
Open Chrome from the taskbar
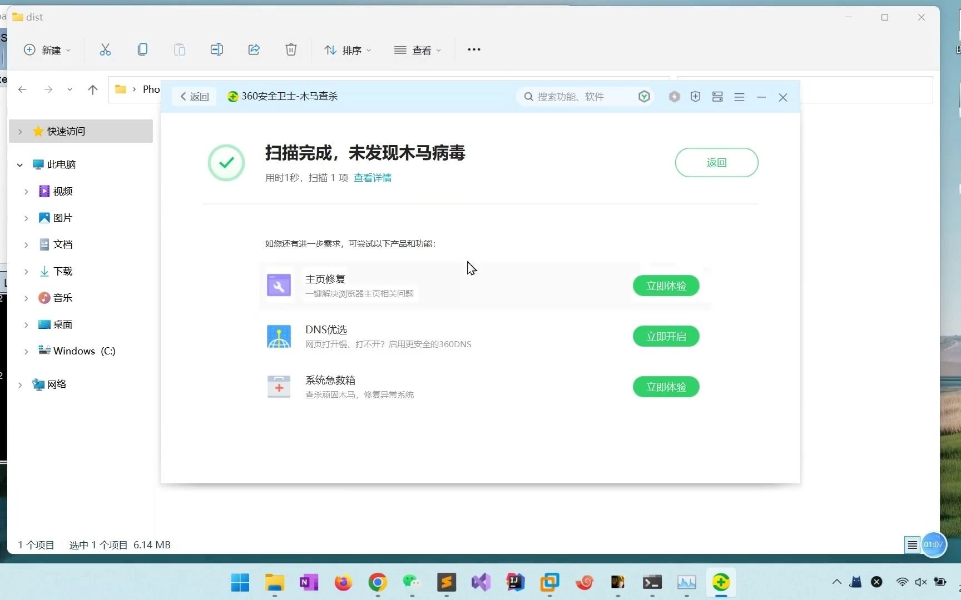click(378, 582)
